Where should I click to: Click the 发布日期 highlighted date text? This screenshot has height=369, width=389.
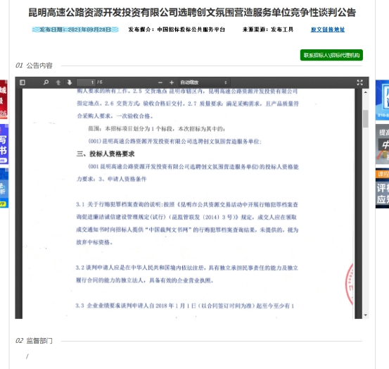pyautogui.click(x=75, y=30)
